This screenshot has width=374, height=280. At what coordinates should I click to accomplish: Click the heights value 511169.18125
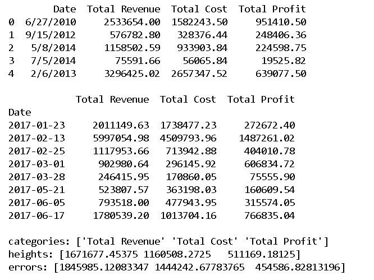(x=262, y=254)
